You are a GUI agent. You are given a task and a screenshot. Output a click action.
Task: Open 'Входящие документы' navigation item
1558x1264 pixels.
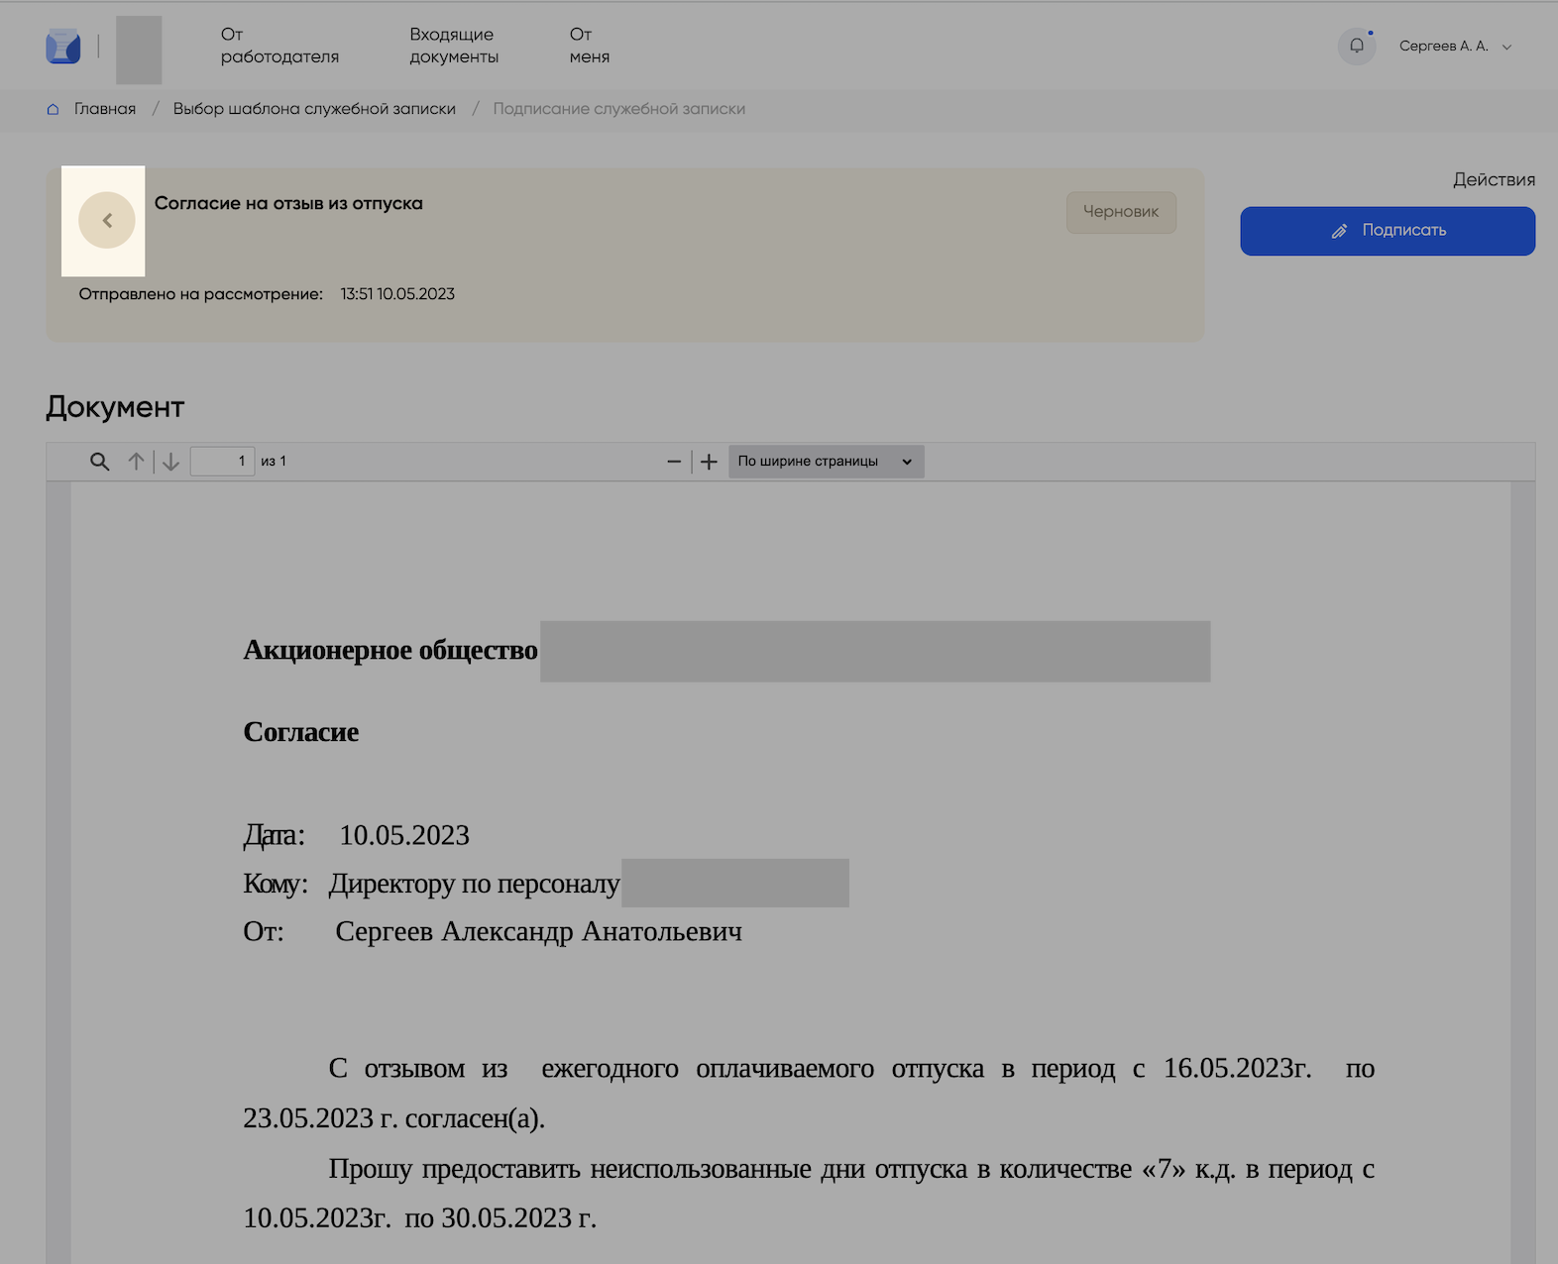(x=454, y=46)
